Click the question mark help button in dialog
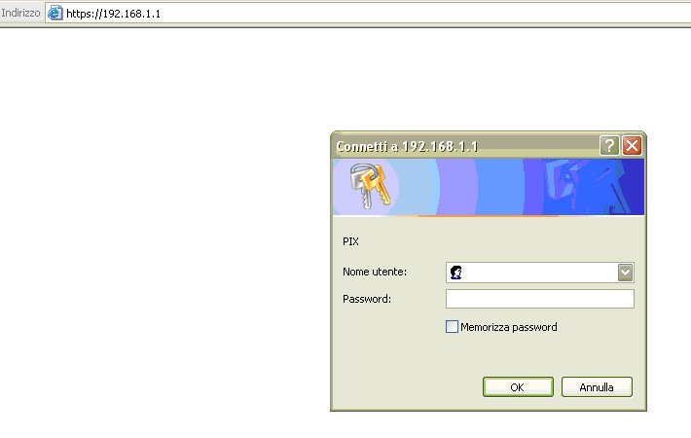The image size is (691, 438). click(609, 145)
